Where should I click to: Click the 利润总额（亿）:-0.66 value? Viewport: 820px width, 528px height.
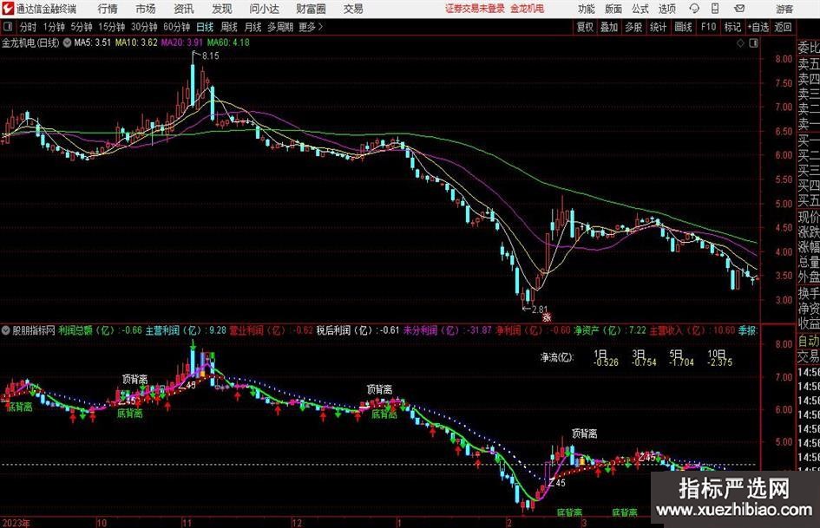pyautogui.click(x=100, y=330)
